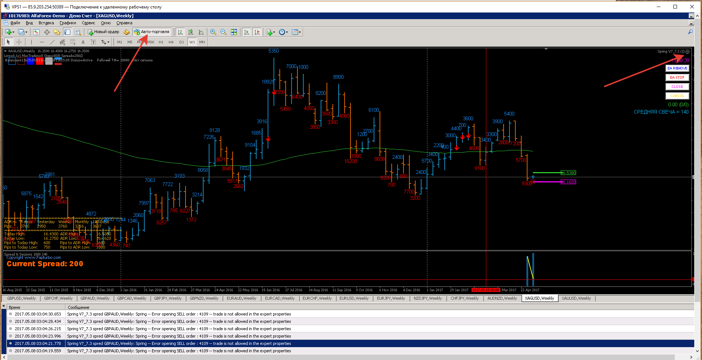Select the MN timeframe
The height and width of the screenshot is (360, 702).
pyautogui.click(x=202, y=42)
